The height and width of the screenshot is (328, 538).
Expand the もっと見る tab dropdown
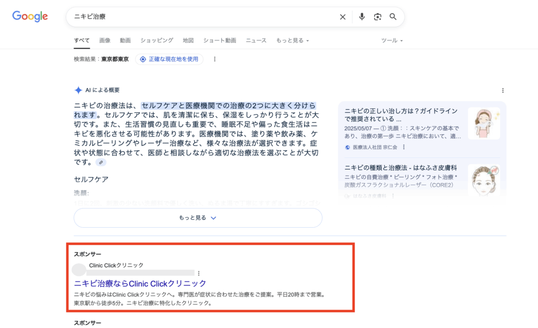(x=292, y=40)
